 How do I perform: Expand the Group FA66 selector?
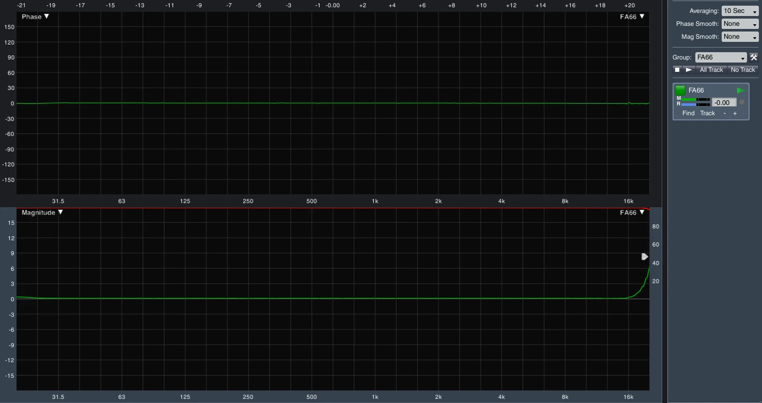tap(721, 57)
